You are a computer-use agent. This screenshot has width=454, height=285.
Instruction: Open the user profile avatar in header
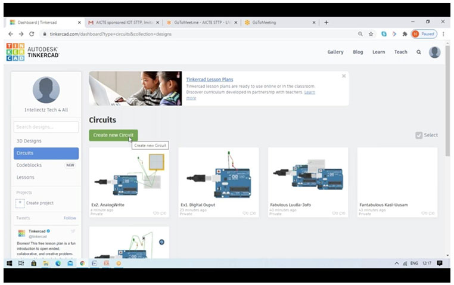(x=435, y=52)
